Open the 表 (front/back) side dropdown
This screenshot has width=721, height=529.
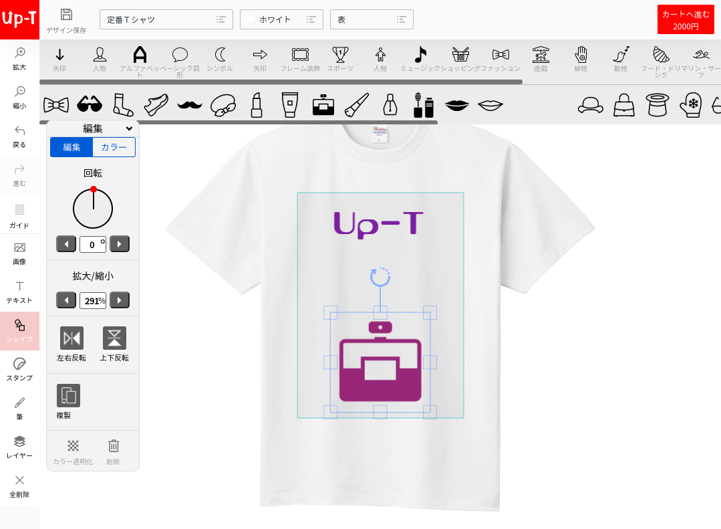(372, 19)
